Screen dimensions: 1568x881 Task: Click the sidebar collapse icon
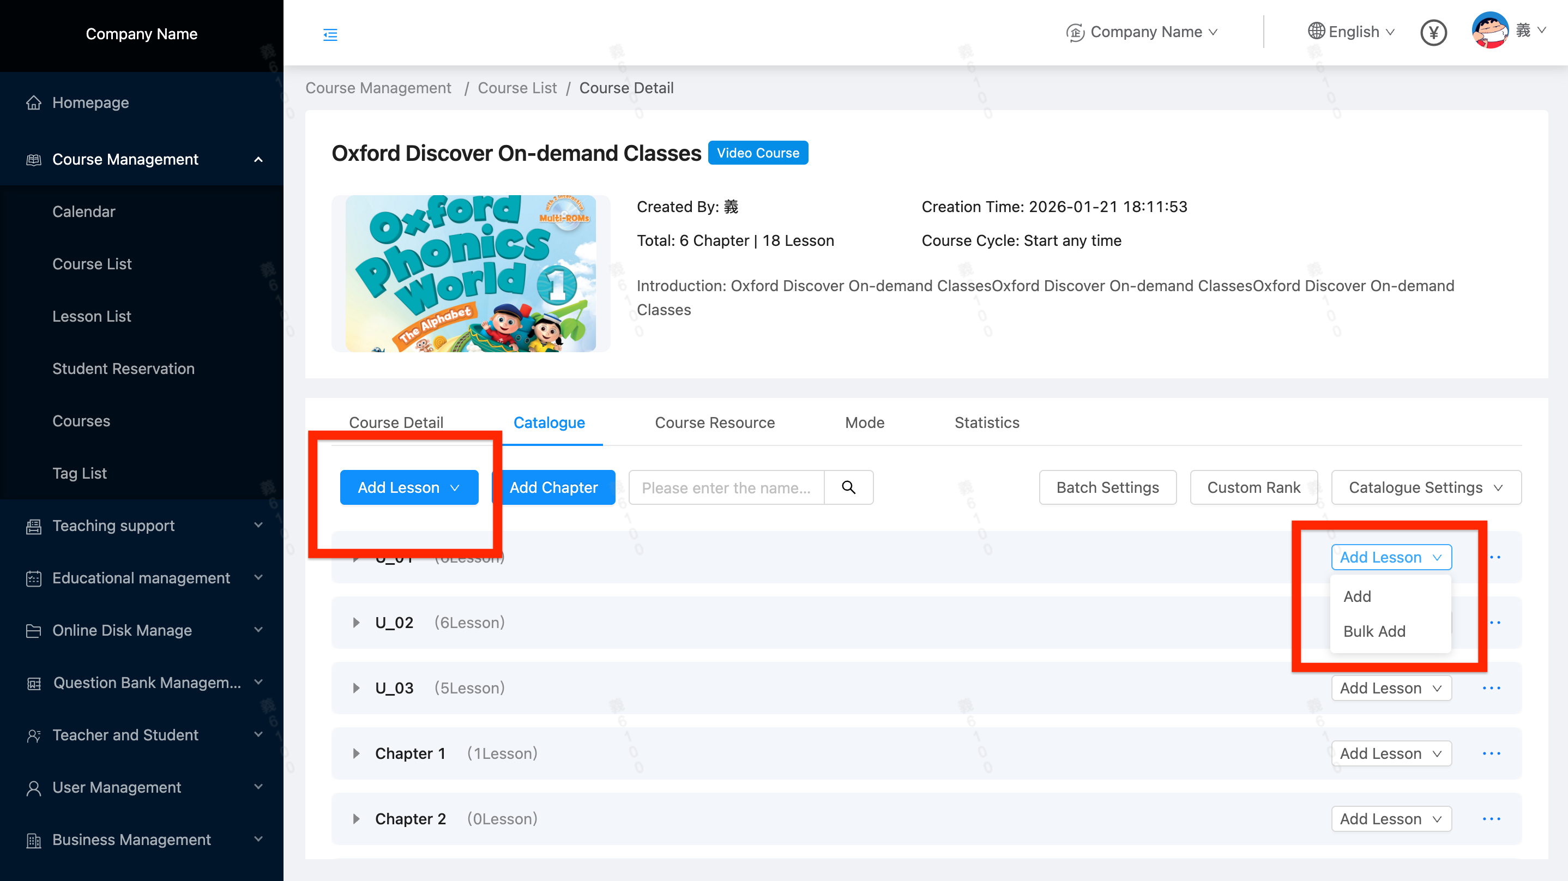coord(330,34)
